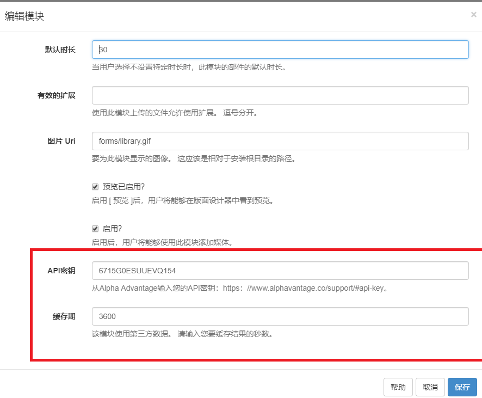Toggle the 预览已启用? checkbox
The image size is (482, 398).
[95, 187]
